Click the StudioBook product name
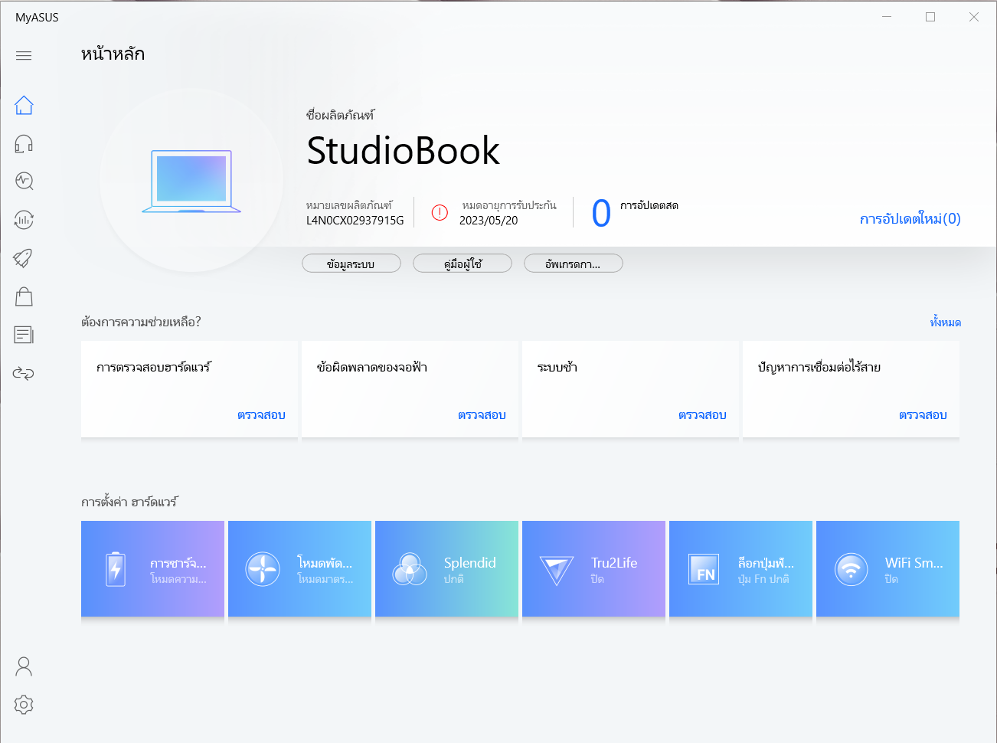This screenshot has height=743, width=997. [x=403, y=151]
